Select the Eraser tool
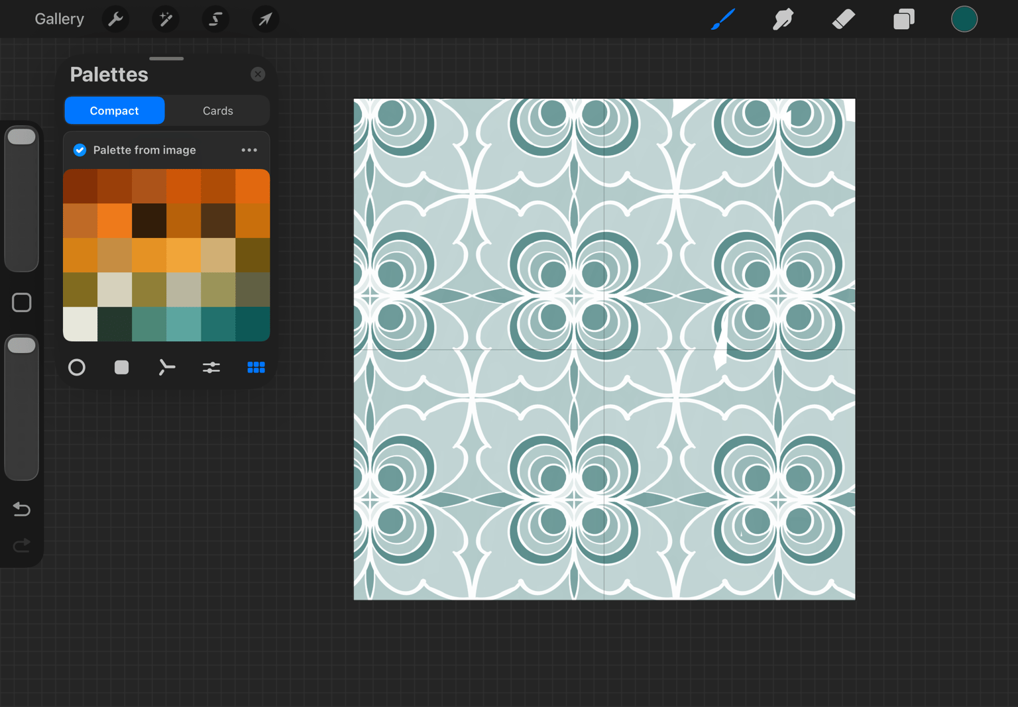The image size is (1018, 707). (x=843, y=19)
